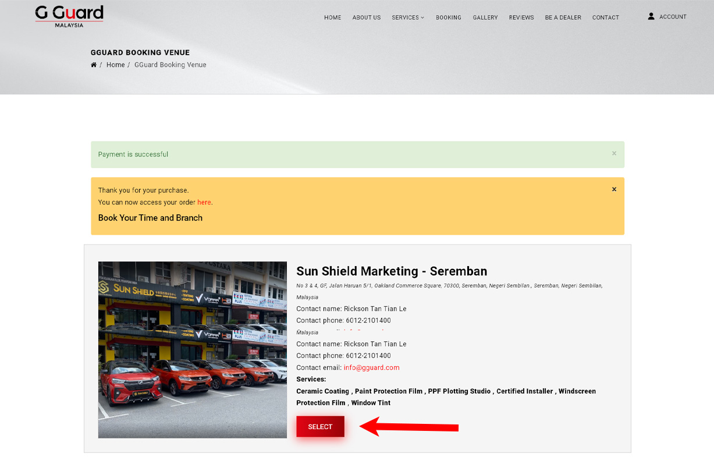This screenshot has width=714, height=460.
Task: Open the Home menu item
Action: pos(332,17)
